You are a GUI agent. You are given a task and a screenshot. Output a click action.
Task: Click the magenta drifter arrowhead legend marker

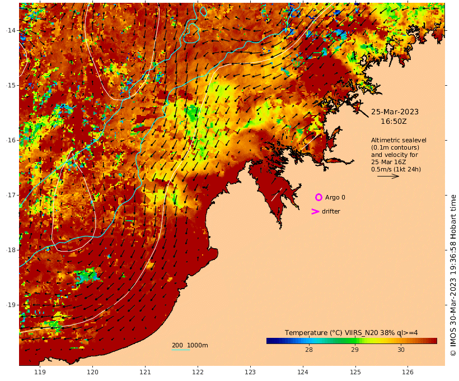click(x=315, y=211)
